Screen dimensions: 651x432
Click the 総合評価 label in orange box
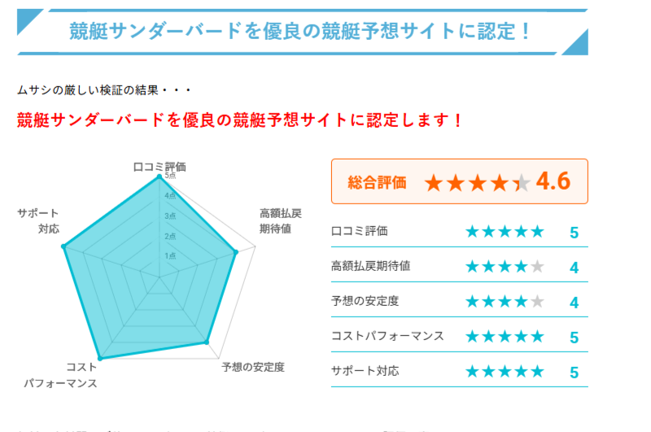point(377,182)
